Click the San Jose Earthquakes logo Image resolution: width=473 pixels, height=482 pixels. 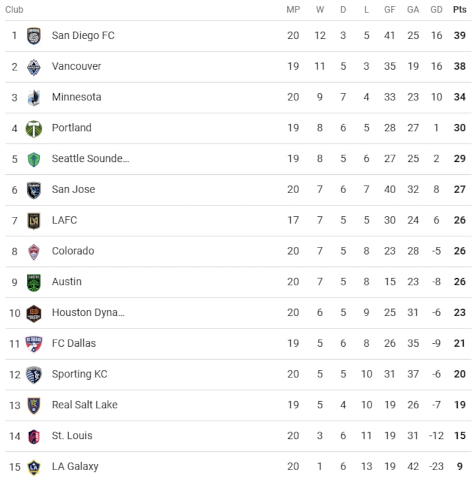coord(34,190)
